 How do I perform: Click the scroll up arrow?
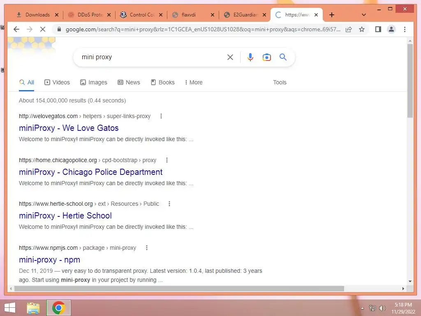(410, 41)
